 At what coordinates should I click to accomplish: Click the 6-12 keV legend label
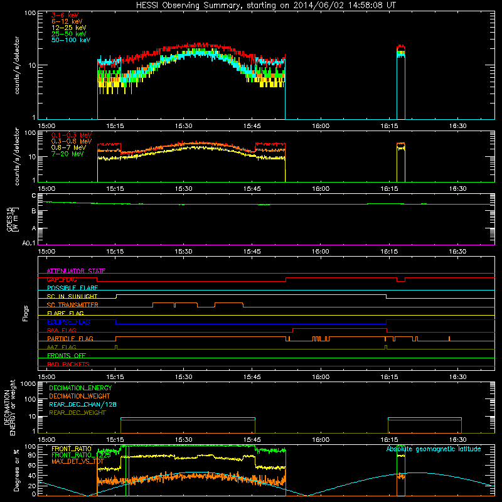67,21
